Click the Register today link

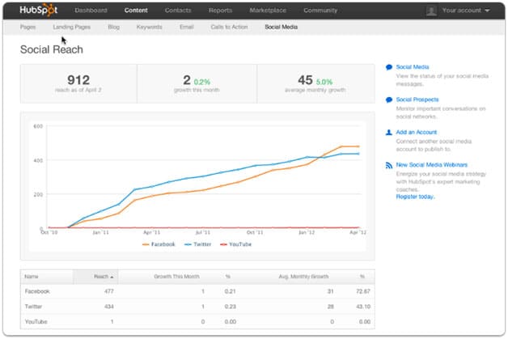[415, 197]
